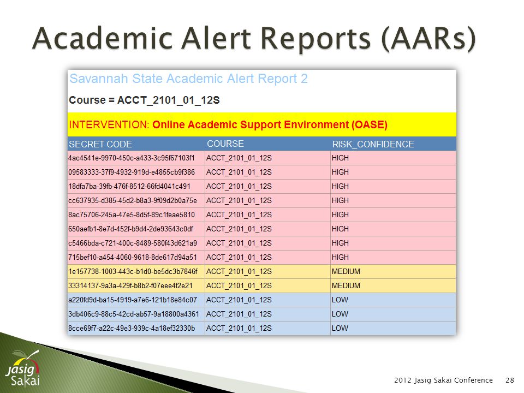Click the RISK_CONFIDENCE column header
524x393 pixels.
pyautogui.click(x=373, y=144)
